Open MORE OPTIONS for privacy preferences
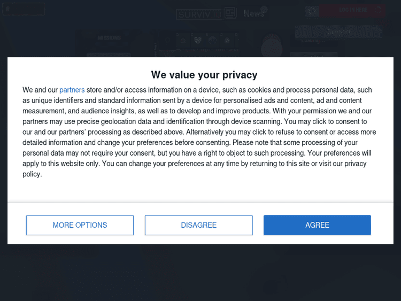Image resolution: width=401 pixels, height=301 pixels. pyautogui.click(x=80, y=225)
